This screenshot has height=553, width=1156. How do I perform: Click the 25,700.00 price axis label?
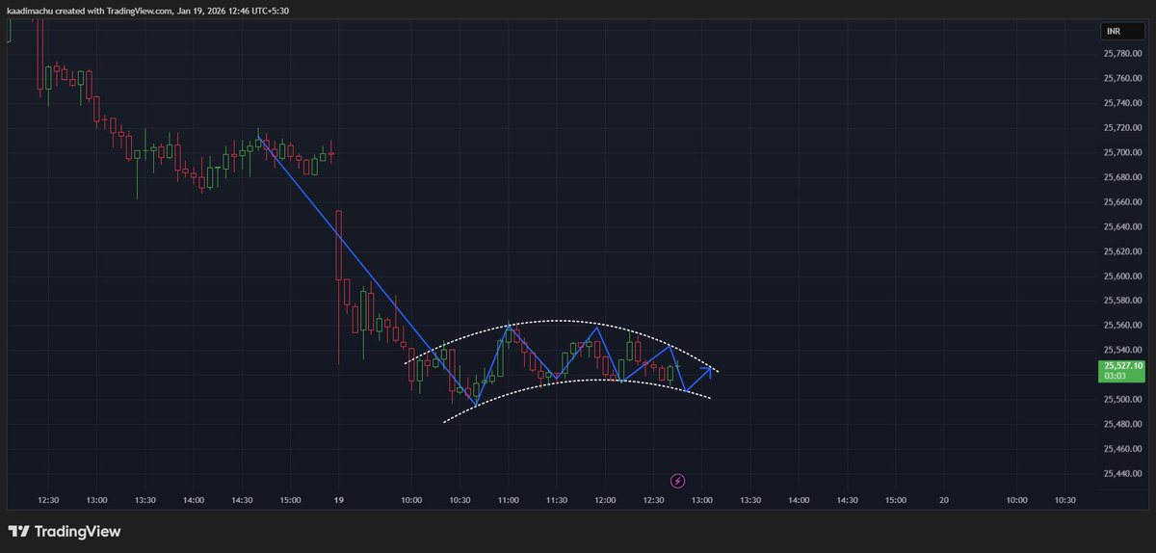point(1122,152)
